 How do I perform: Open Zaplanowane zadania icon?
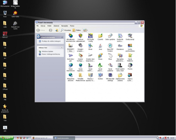(120, 77)
